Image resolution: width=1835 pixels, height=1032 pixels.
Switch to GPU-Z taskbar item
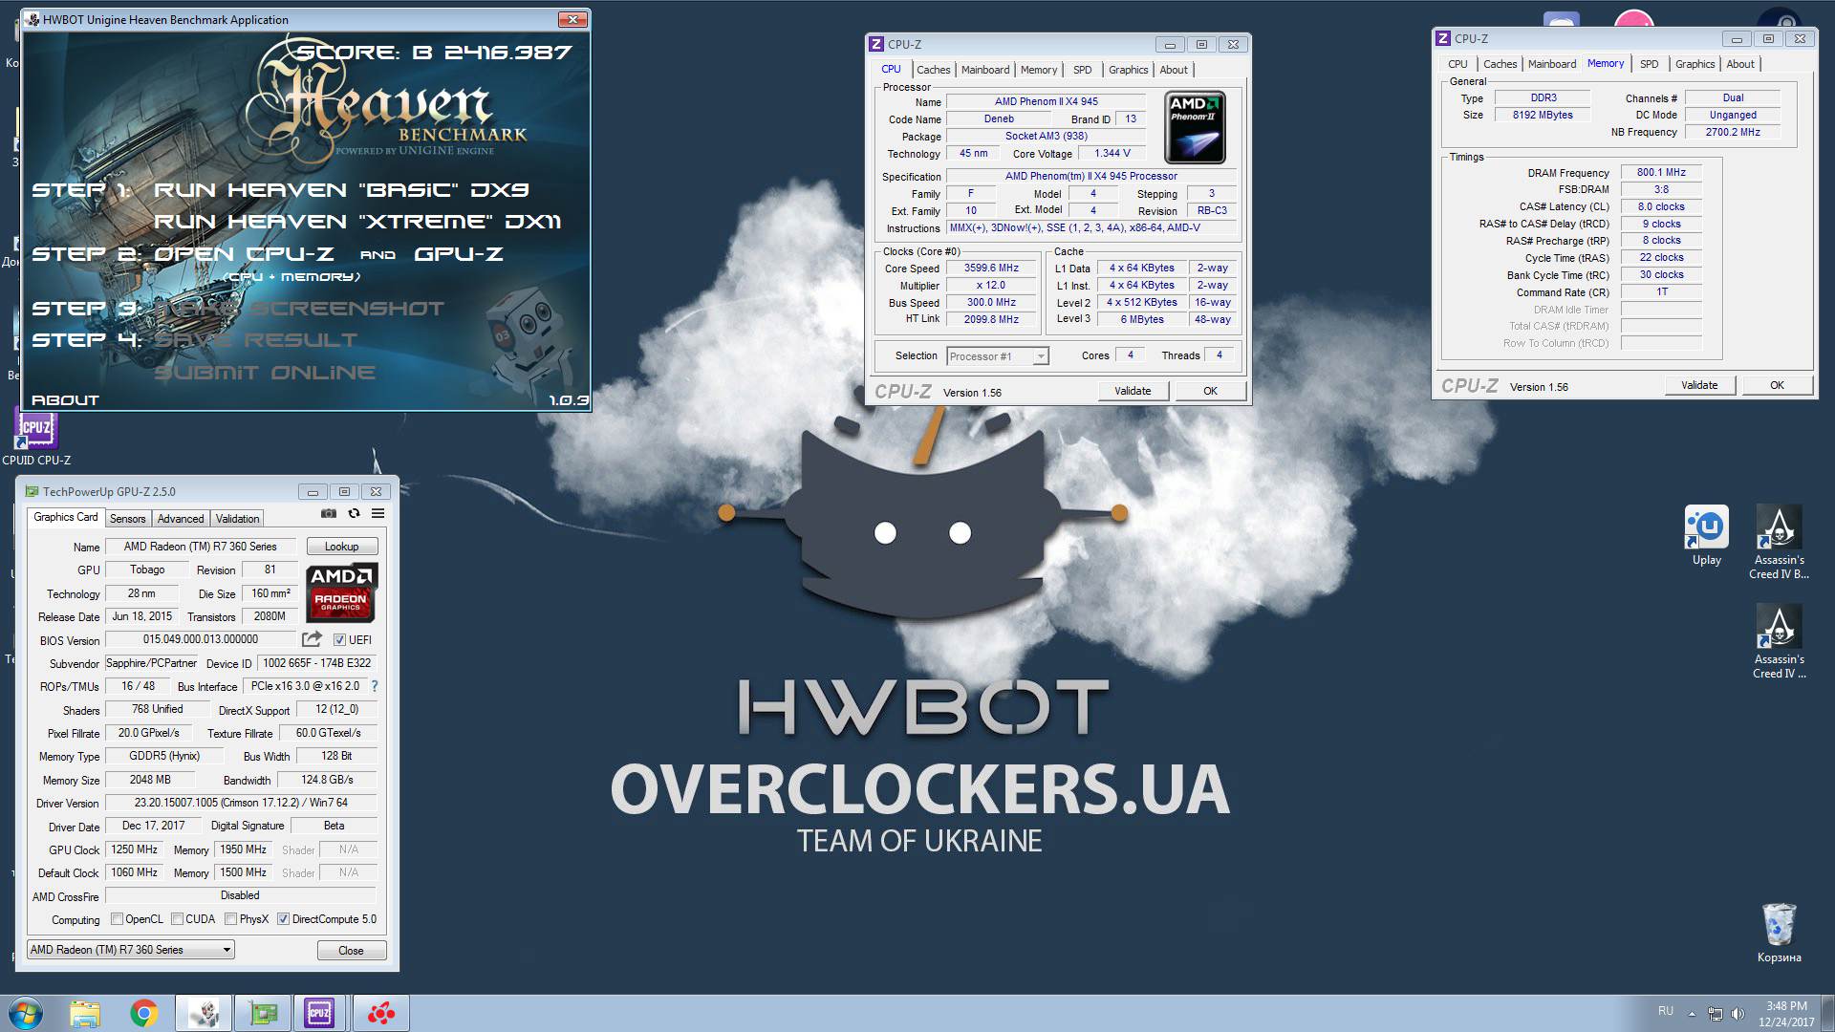click(x=263, y=1013)
